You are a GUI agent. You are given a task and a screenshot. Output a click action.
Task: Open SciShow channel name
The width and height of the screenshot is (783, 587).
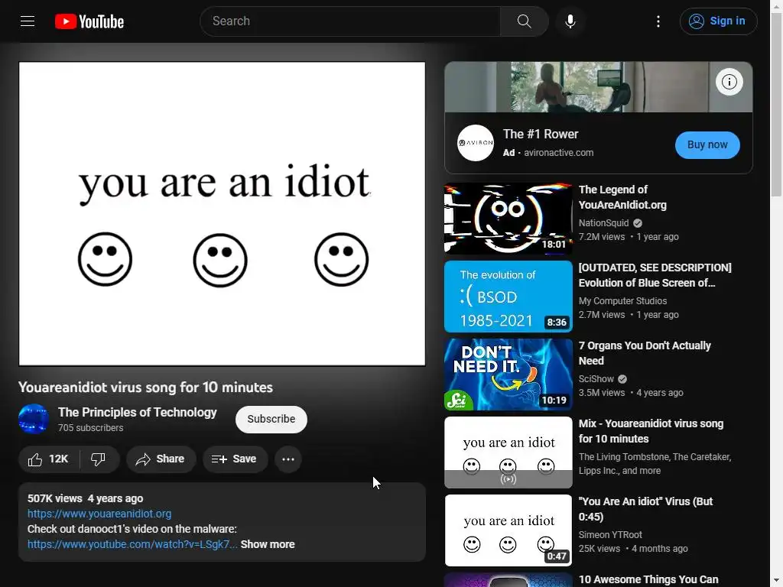[596, 379]
